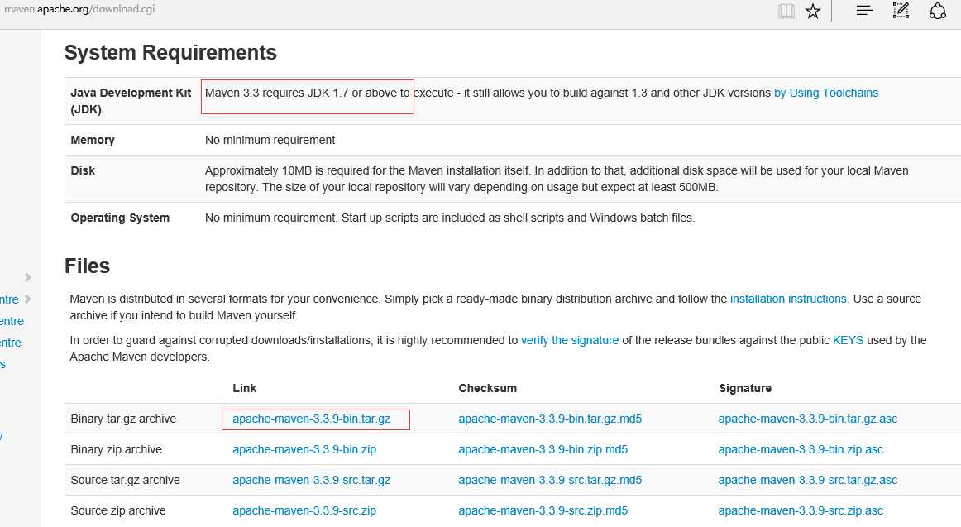The height and width of the screenshot is (527, 961).
Task: Open apache-maven-3.3.9-src.zip.md5 checksum
Action: point(543,510)
